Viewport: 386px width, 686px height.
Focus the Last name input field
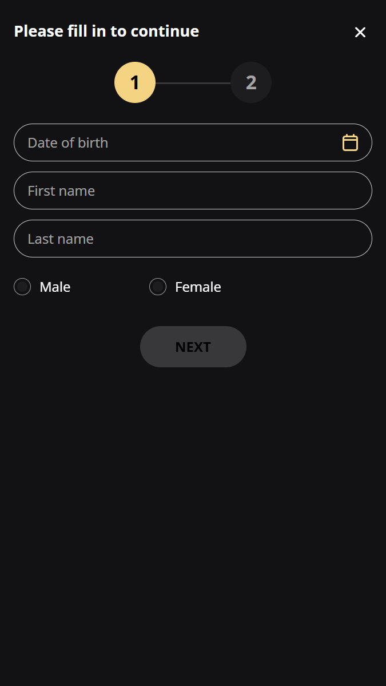(x=193, y=239)
